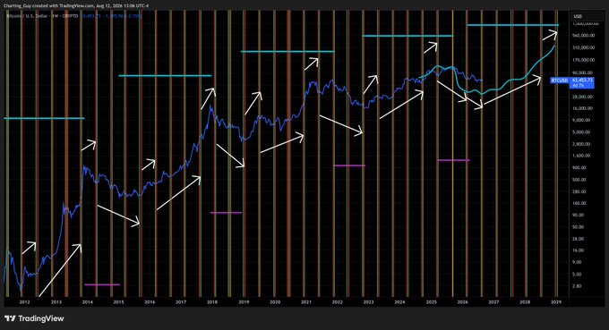Select the 1,600.00 price axis label

582,156
